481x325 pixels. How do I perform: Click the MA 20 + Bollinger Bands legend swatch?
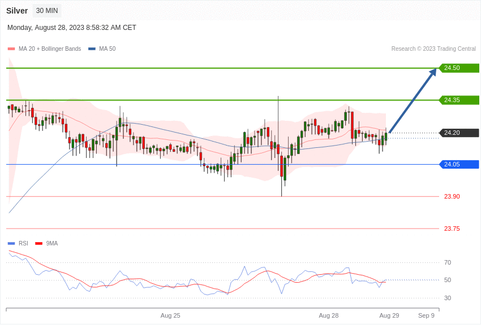tap(11, 49)
